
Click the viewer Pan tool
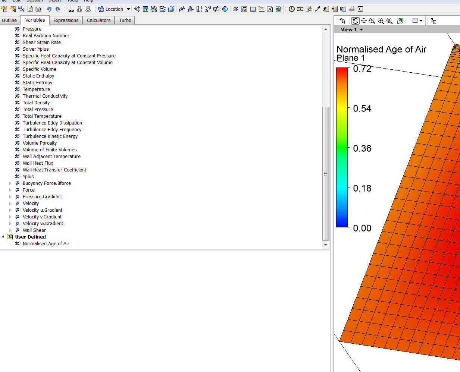coord(364,21)
